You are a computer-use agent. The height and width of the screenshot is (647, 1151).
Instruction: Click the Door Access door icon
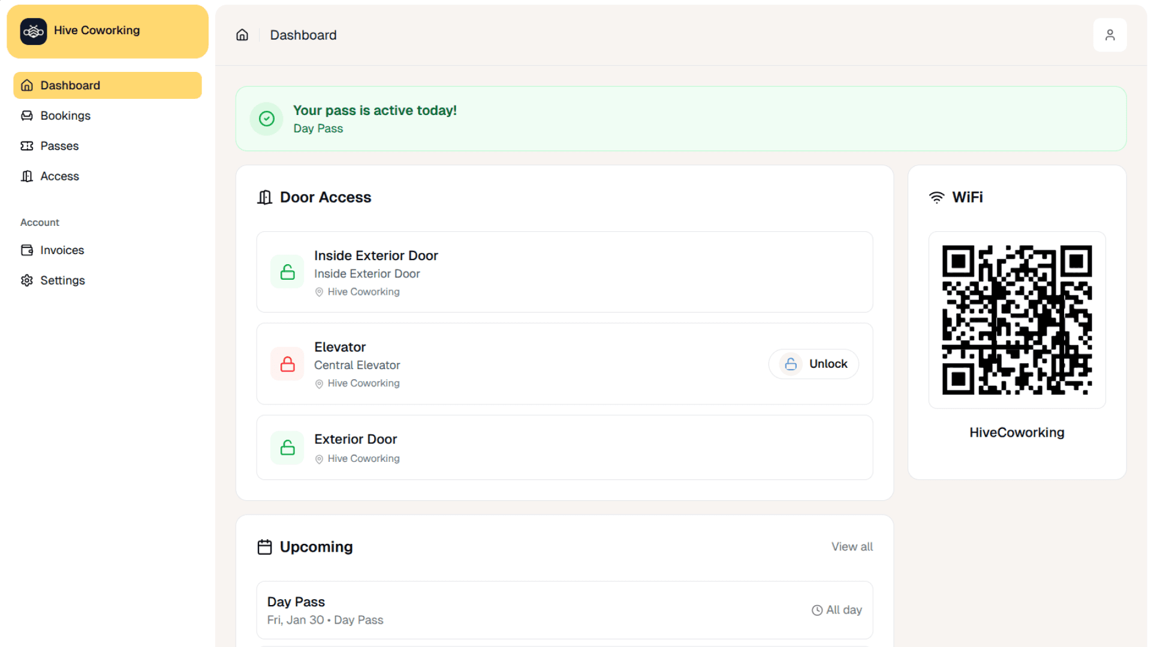click(x=264, y=198)
